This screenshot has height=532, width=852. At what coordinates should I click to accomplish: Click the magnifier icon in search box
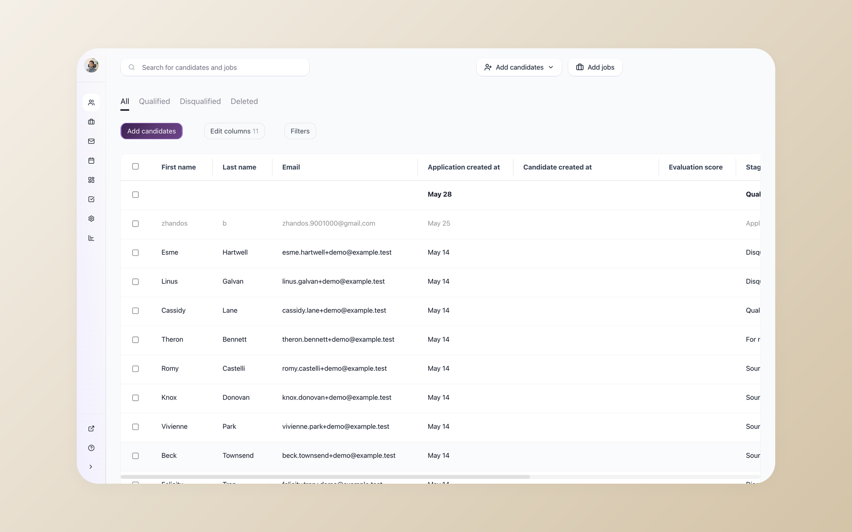point(132,67)
